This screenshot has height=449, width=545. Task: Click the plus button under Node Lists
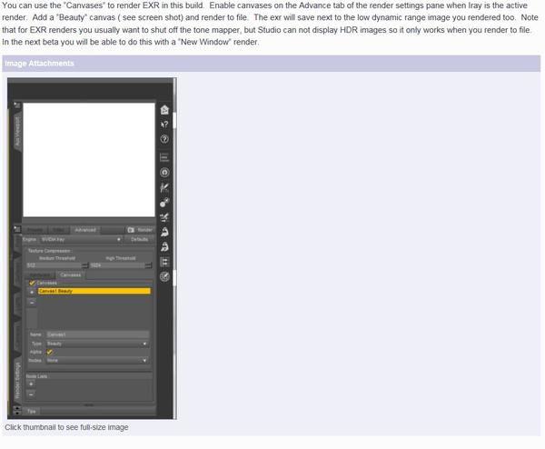point(31,384)
